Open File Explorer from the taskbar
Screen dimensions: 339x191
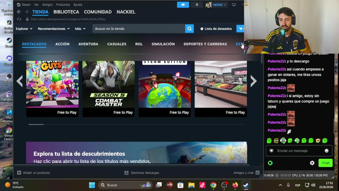(191, 185)
